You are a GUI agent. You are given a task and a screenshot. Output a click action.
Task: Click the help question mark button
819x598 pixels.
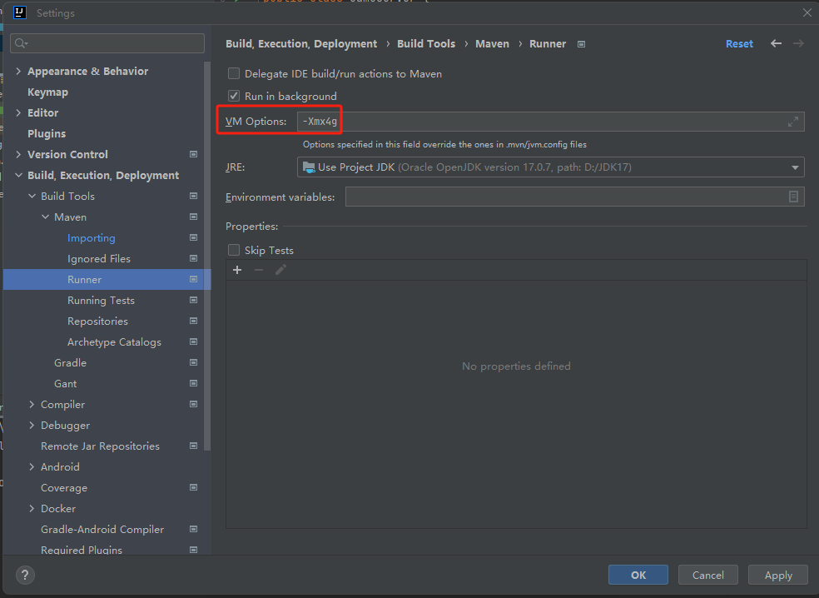click(25, 575)
